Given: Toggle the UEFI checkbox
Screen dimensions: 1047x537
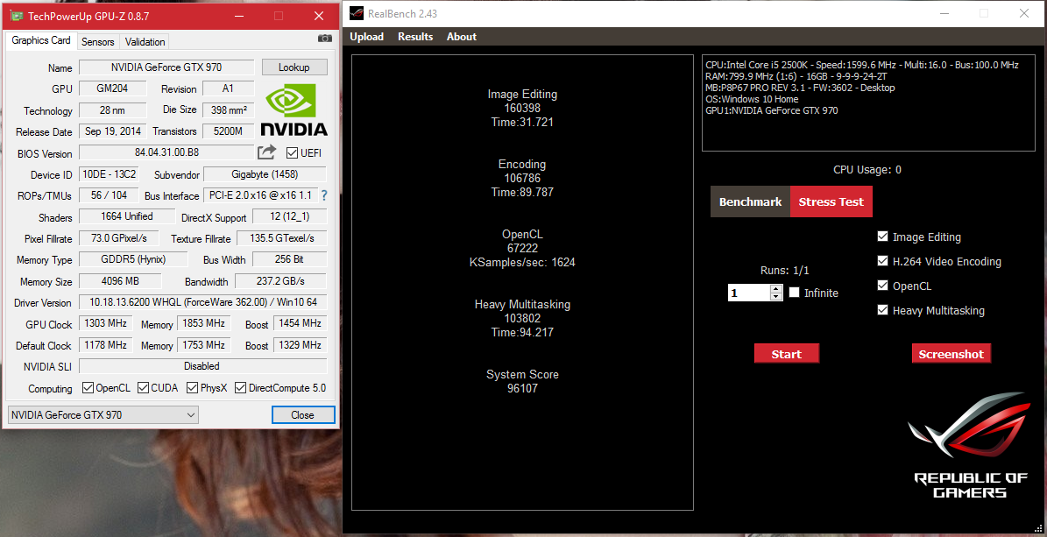Looking at the screenshot, I should 292,153.
